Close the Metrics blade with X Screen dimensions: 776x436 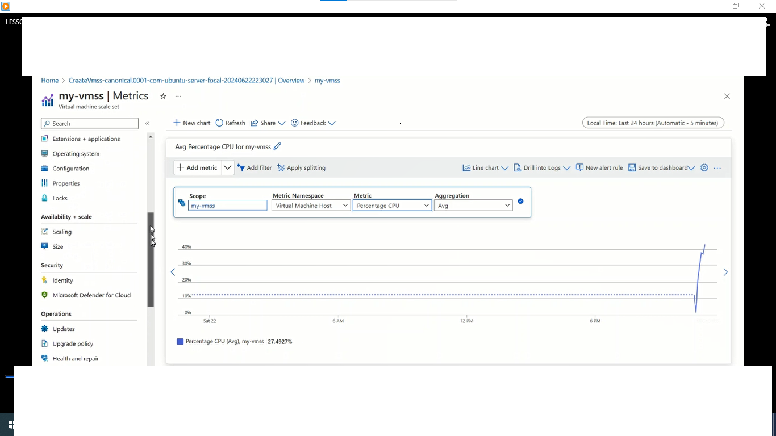727,97
